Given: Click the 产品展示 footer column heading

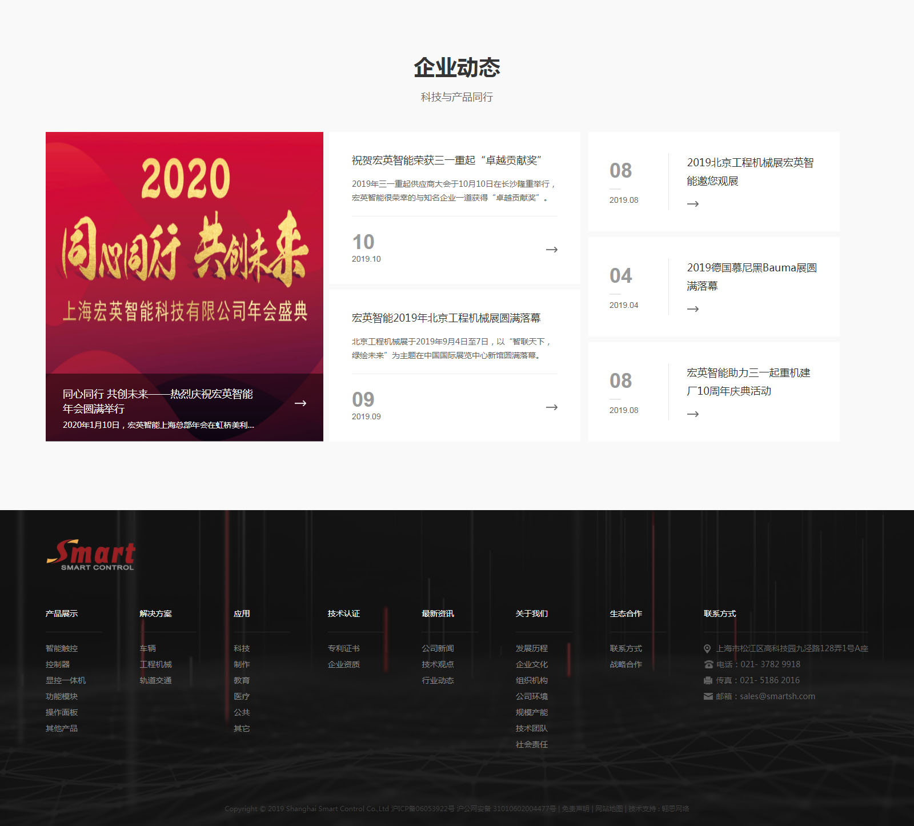Looking at the screenshot, I should (x=62, y=614).
